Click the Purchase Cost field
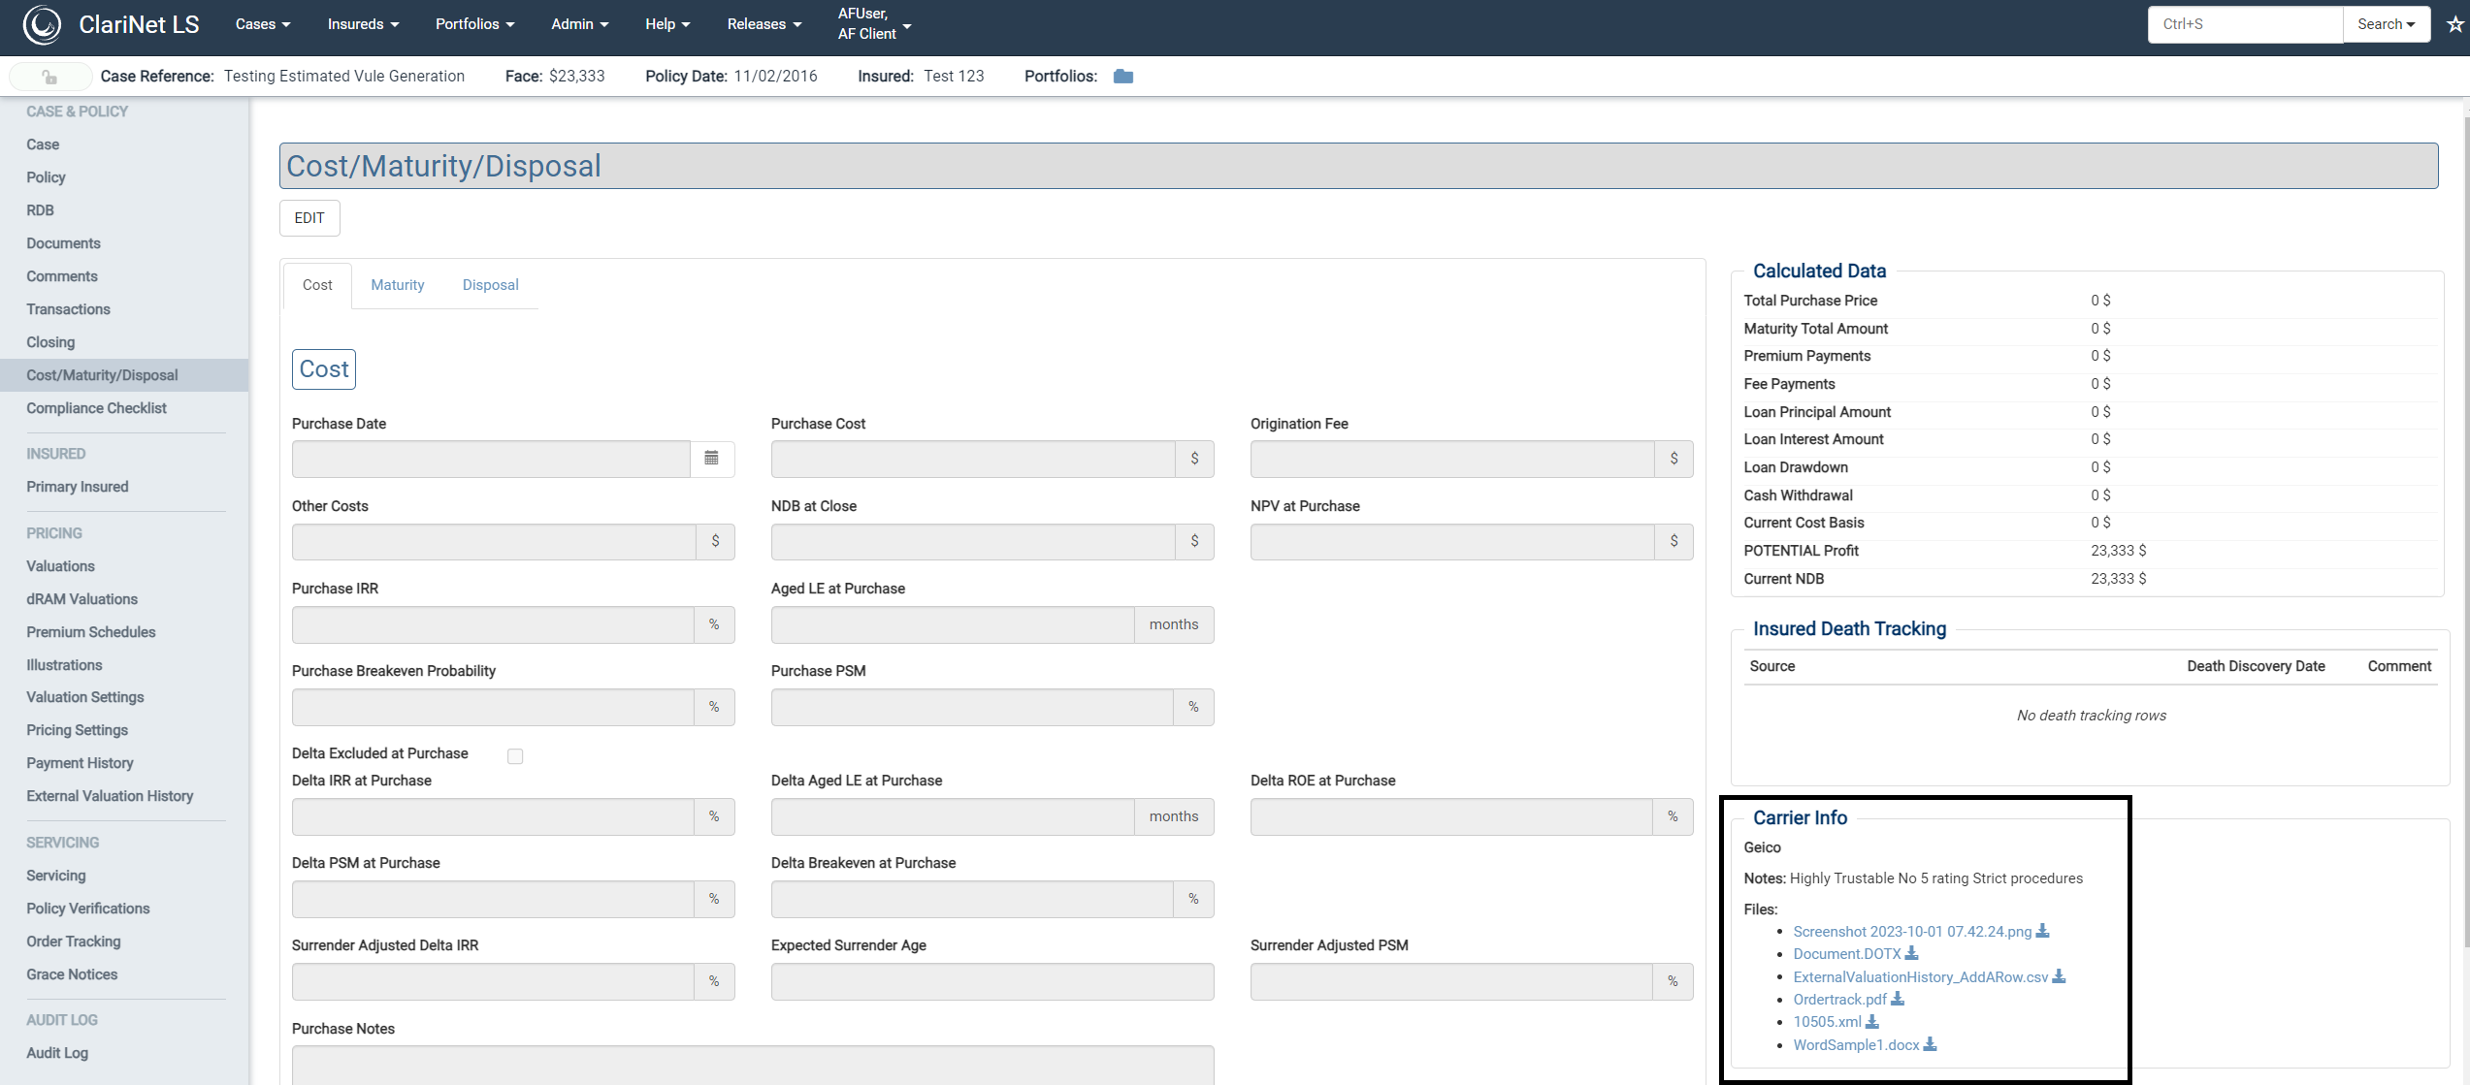The image size is (2470, 1085). pyautogui.click(x=973, y=459)
